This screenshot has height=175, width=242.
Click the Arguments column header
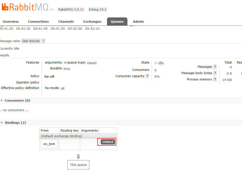tap(90, 131)
